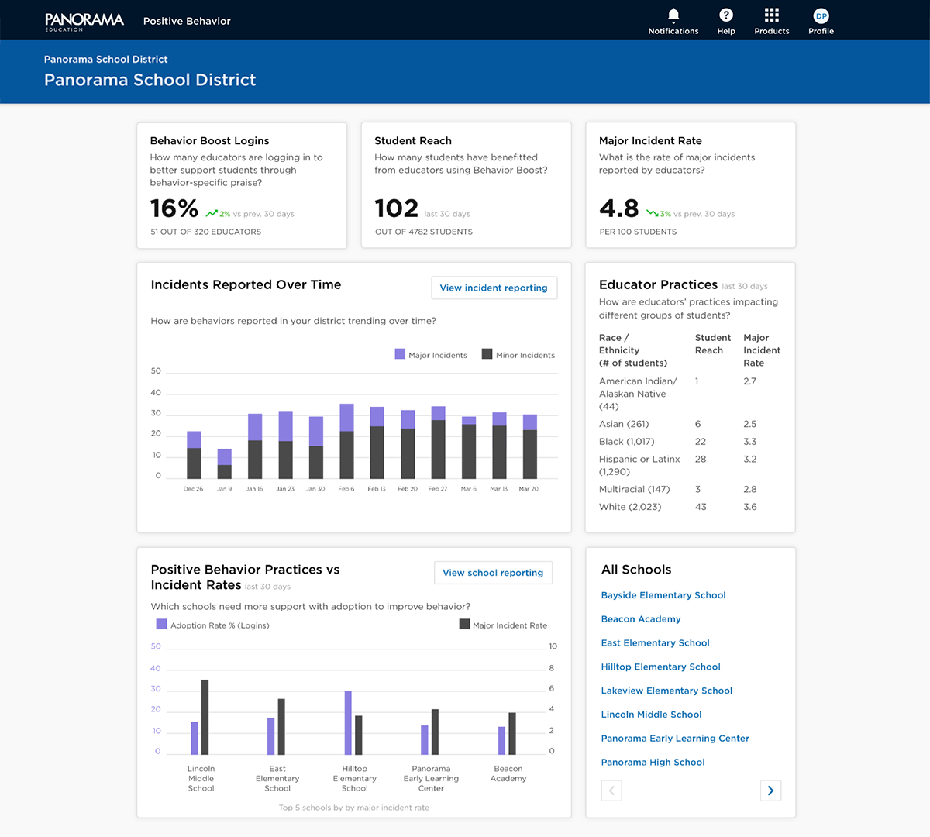
Task: Click the OUT OF 4782 STUDENTS text
Action: pos(424,232)
